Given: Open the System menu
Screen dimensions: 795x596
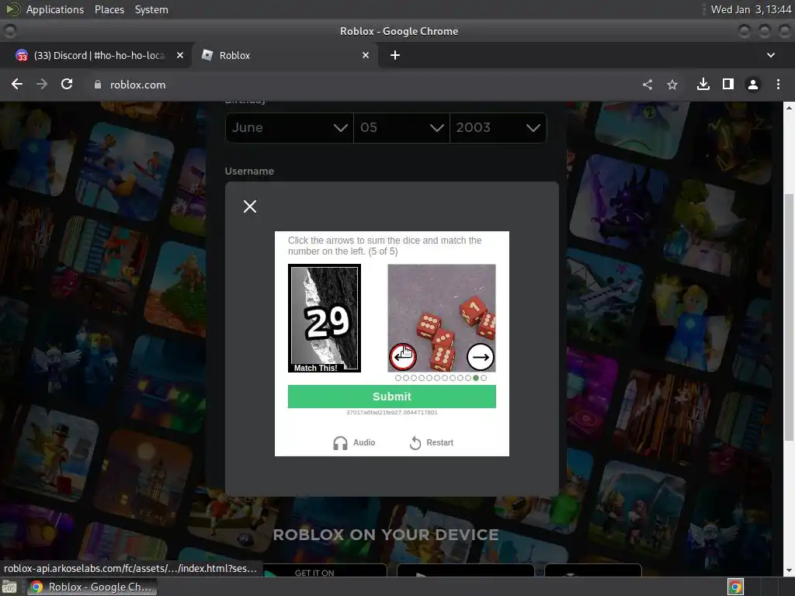Looking at the screenshot, I should pyautogui.click(x=151, y=9).
